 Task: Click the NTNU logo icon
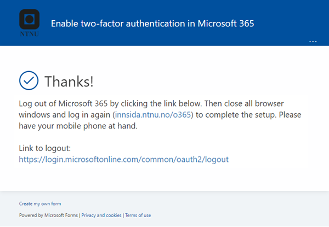[30, 19]
